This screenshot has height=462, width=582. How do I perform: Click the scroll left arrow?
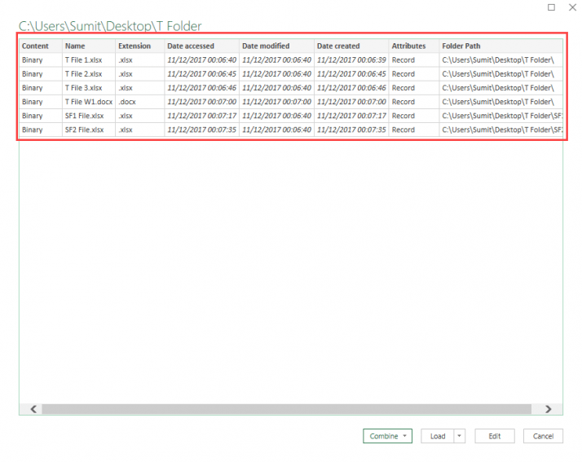(x=33, y=409)
